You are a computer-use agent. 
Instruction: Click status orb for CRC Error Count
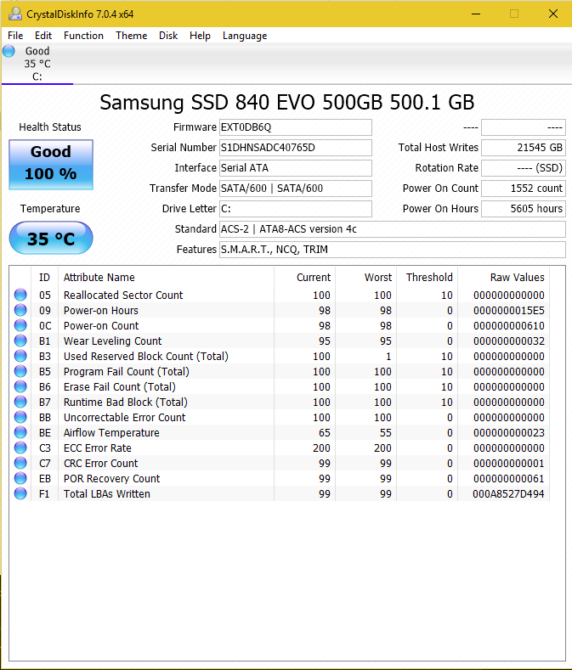click(20, 463)
